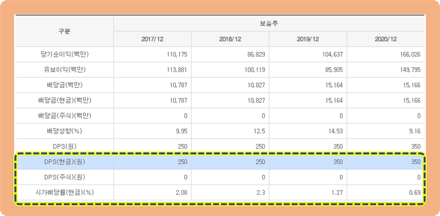Click the 배당금(백만) row label
Image resolution: width=440 pixels, height=216 pixels.
pos(64,85)
